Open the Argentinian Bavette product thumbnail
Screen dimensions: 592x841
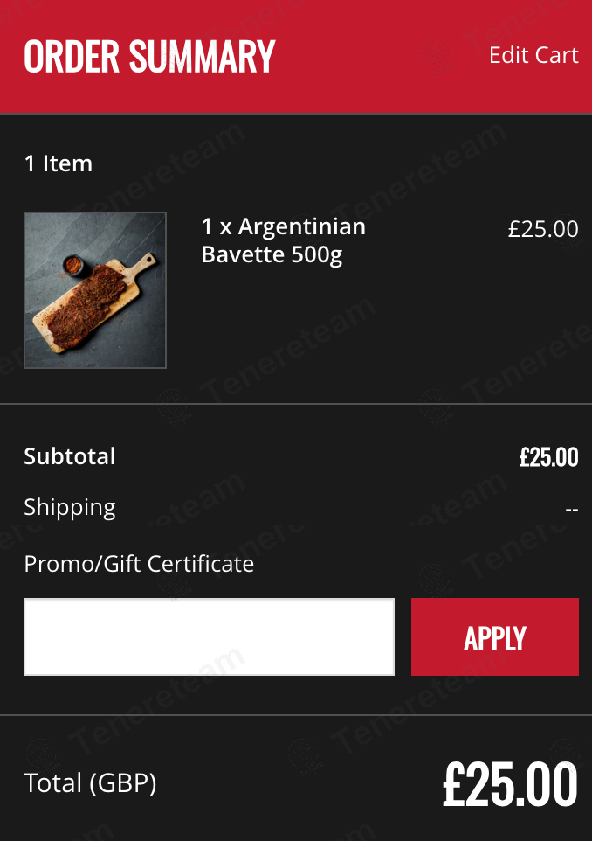point(95,290)
